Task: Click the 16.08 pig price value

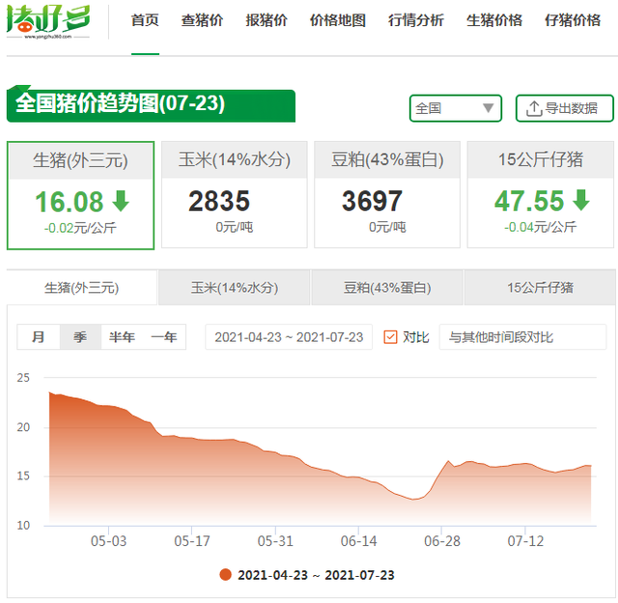Action: pos(70,202)
